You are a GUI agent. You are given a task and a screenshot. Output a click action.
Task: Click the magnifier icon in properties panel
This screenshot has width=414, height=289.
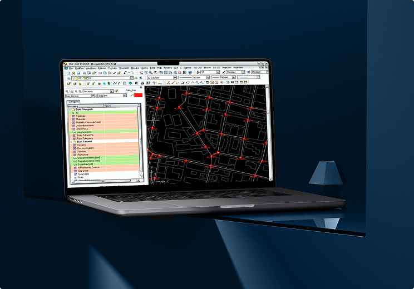click(67, 91)
